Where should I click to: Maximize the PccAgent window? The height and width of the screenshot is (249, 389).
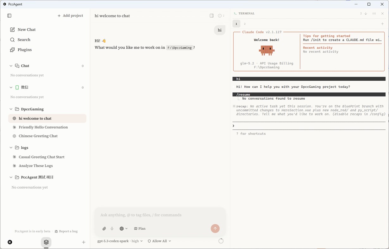pos(369,4)
